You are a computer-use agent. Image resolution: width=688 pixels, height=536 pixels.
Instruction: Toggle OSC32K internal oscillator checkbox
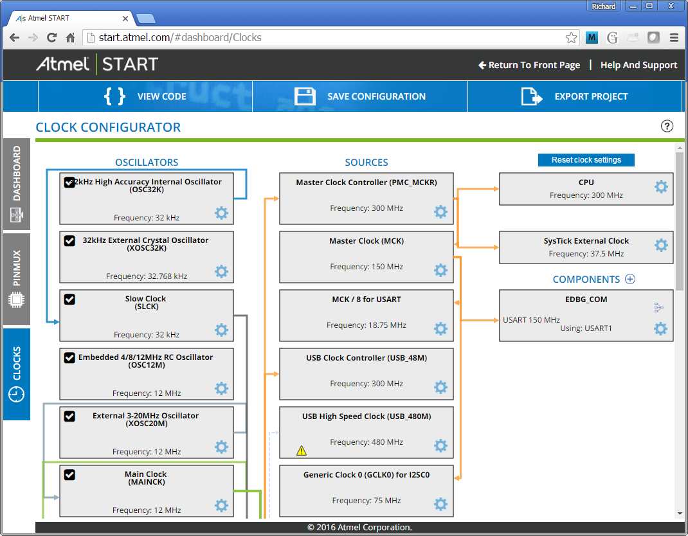69,182
